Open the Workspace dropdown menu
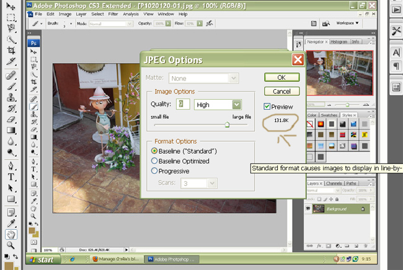Viewport: 403px width, 270px height. (347, 23)
